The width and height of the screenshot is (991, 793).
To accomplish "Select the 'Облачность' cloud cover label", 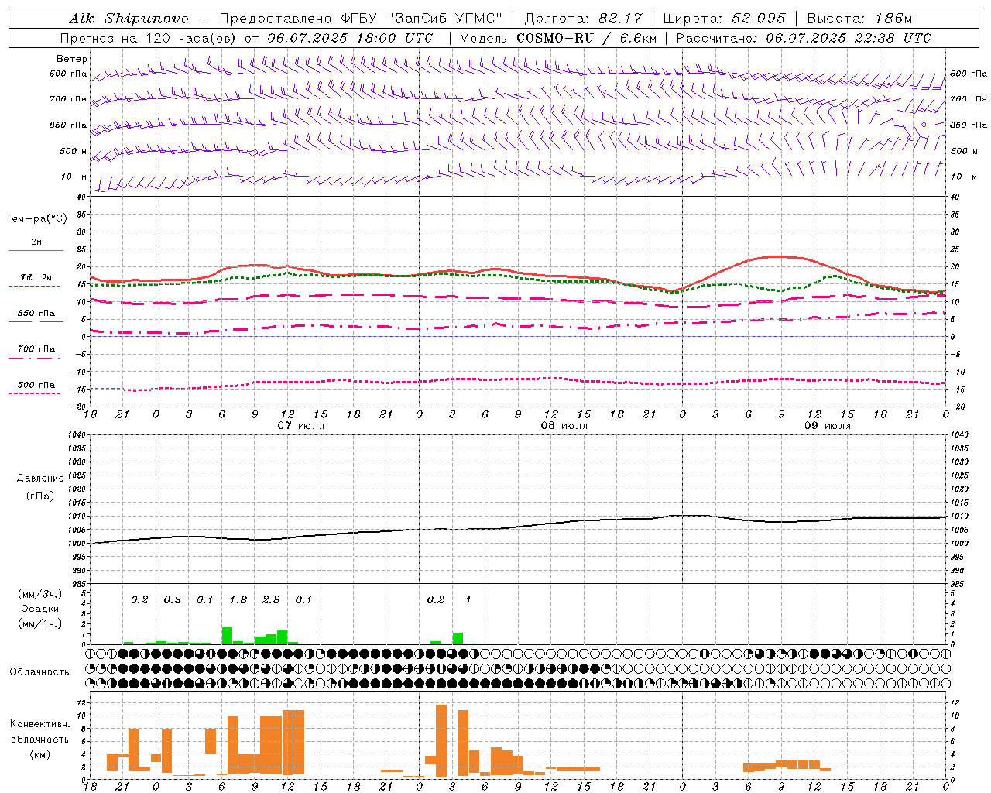I will pyautogui.click(x=39, y=671).
